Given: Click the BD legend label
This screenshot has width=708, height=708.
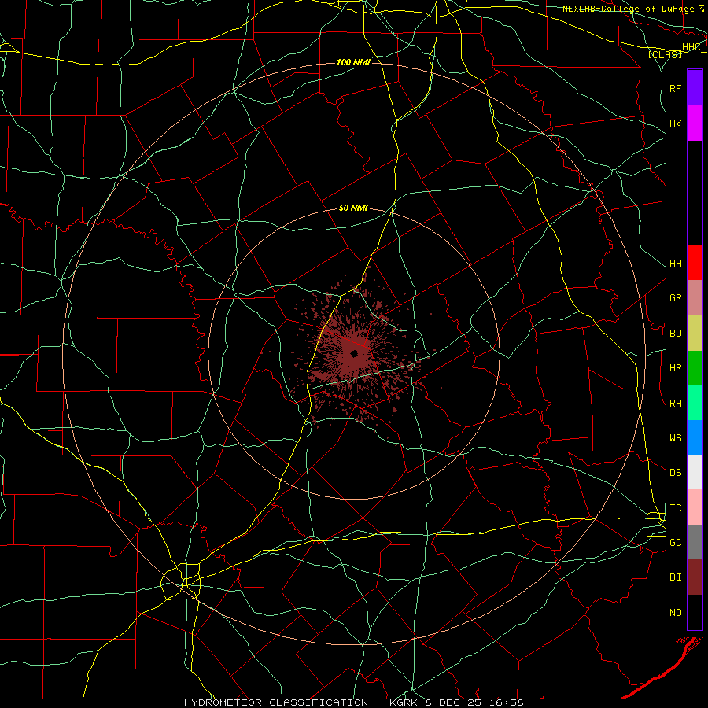Looking at the screenshot, I should click(675, 334).
